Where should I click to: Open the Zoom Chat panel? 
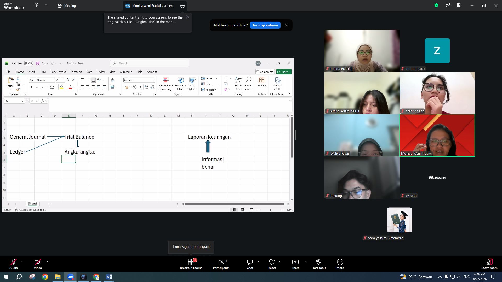(x=250, y=264)
